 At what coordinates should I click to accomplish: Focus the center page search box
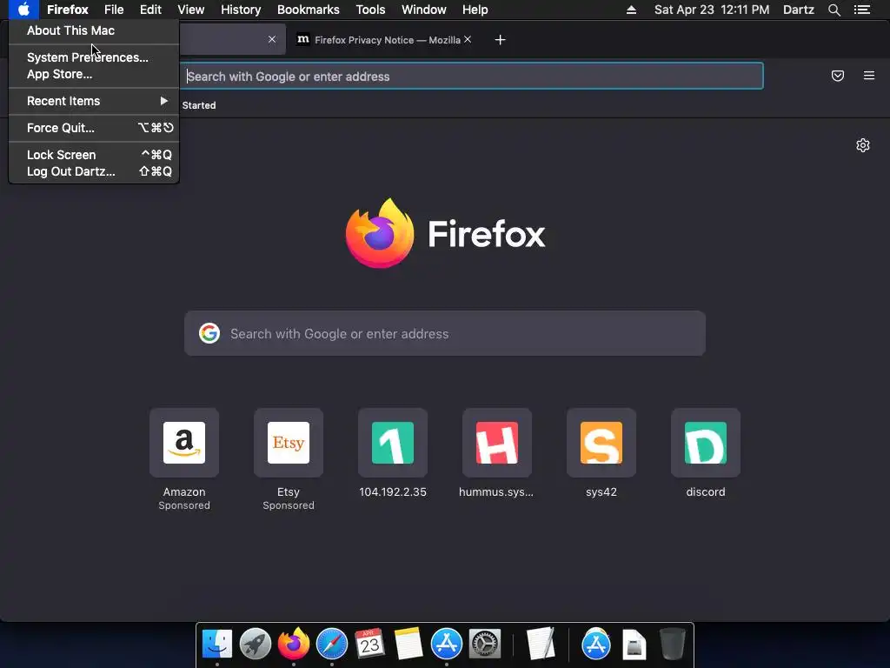point(445,333)
